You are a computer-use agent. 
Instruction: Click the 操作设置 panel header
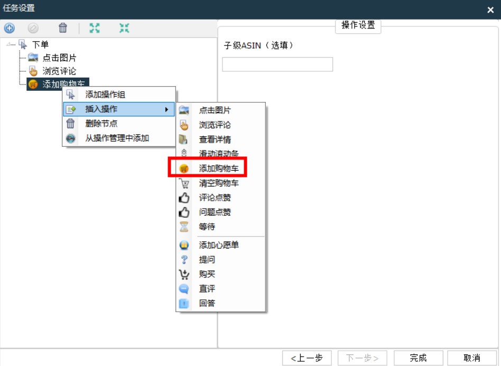pyautogui.click(x=358, y=25)
